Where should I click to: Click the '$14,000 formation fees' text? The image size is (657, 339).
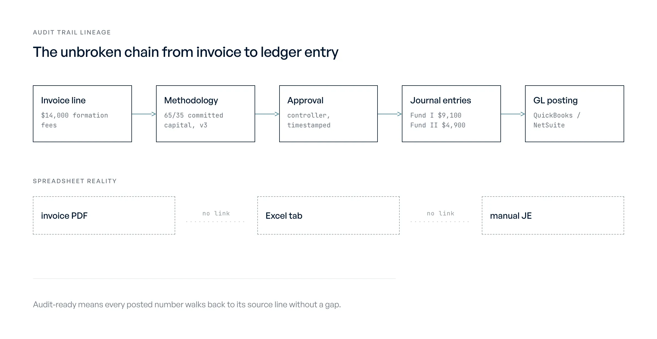[x=74, y=120]
